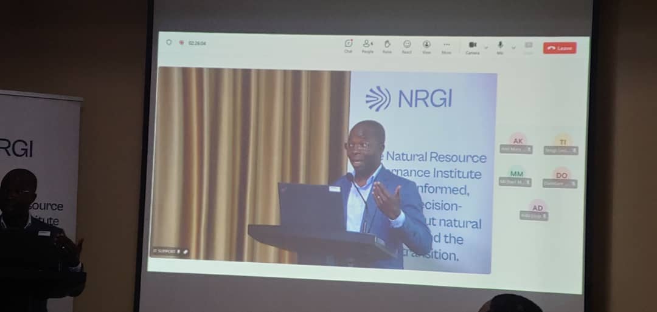Viewport: 657px width, 312px height.
Task: Click the name label under AD
Action: click(x=534, y=216)
